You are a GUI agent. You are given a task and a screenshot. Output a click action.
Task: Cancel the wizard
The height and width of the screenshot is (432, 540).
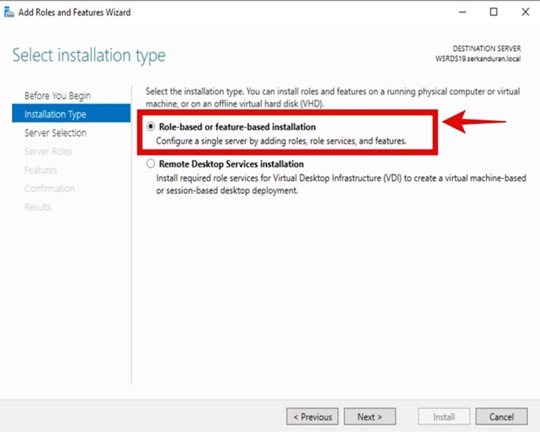[501, 417]
